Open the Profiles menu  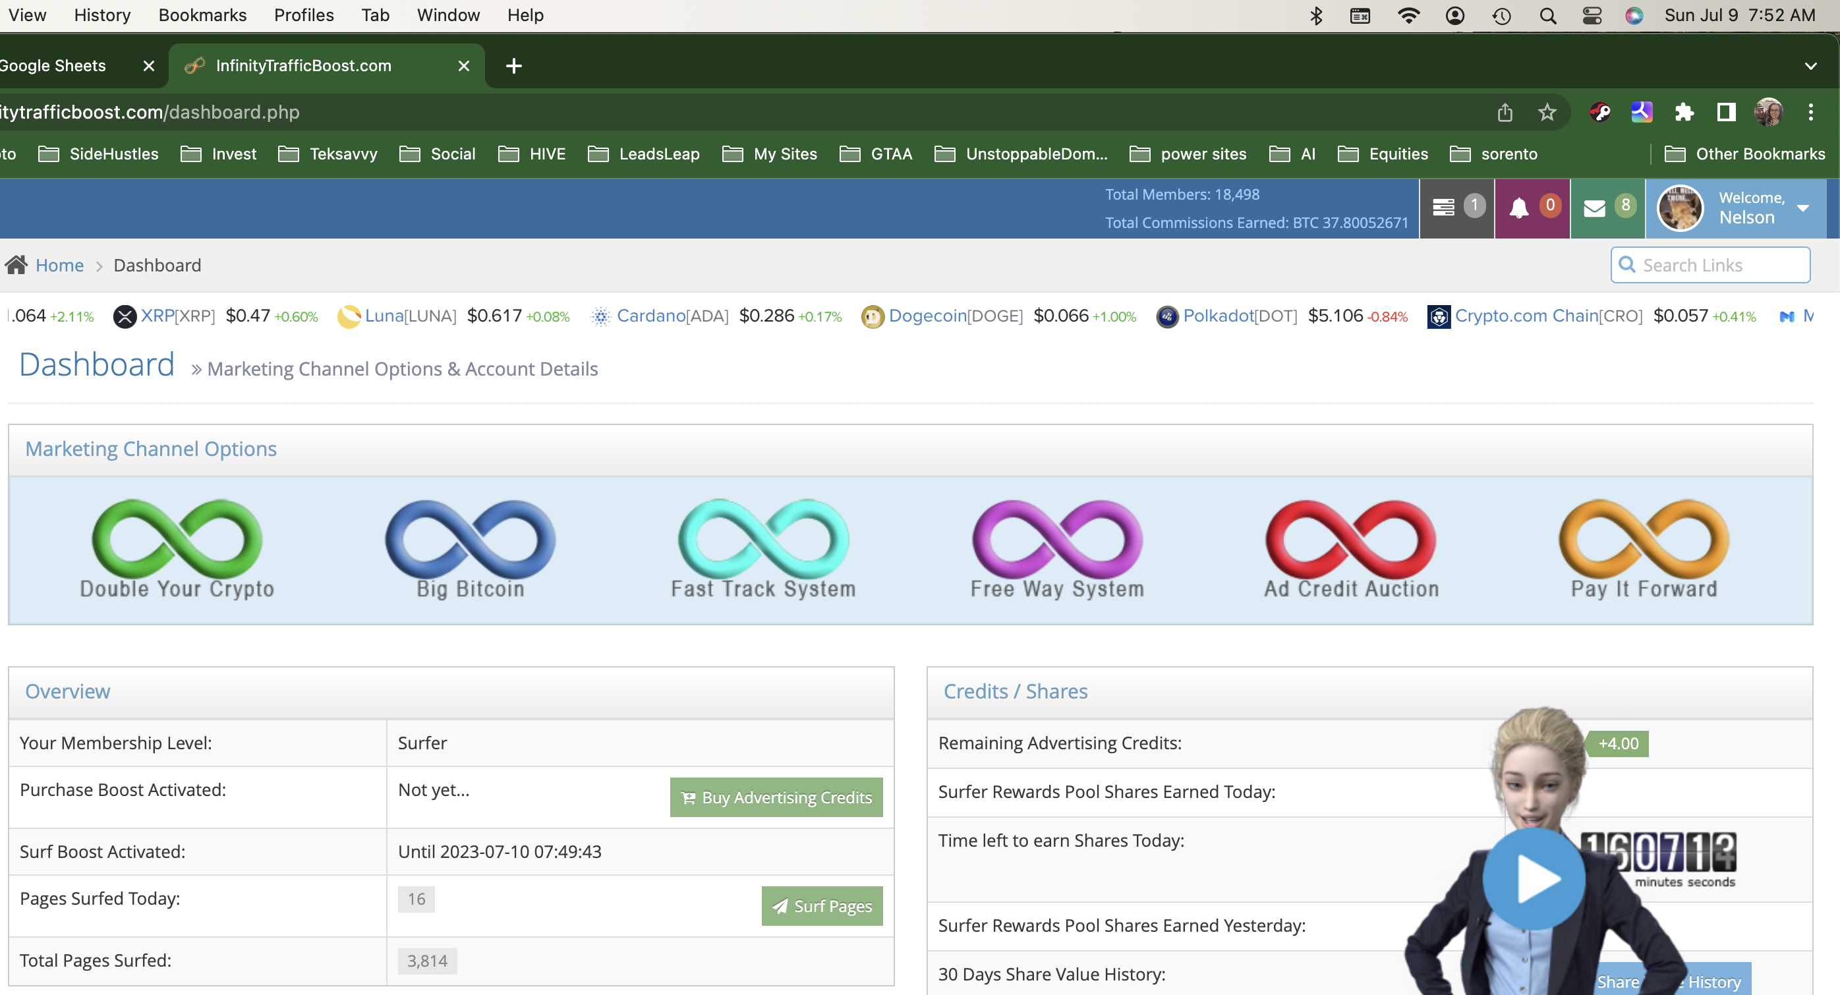pos(304,15)
